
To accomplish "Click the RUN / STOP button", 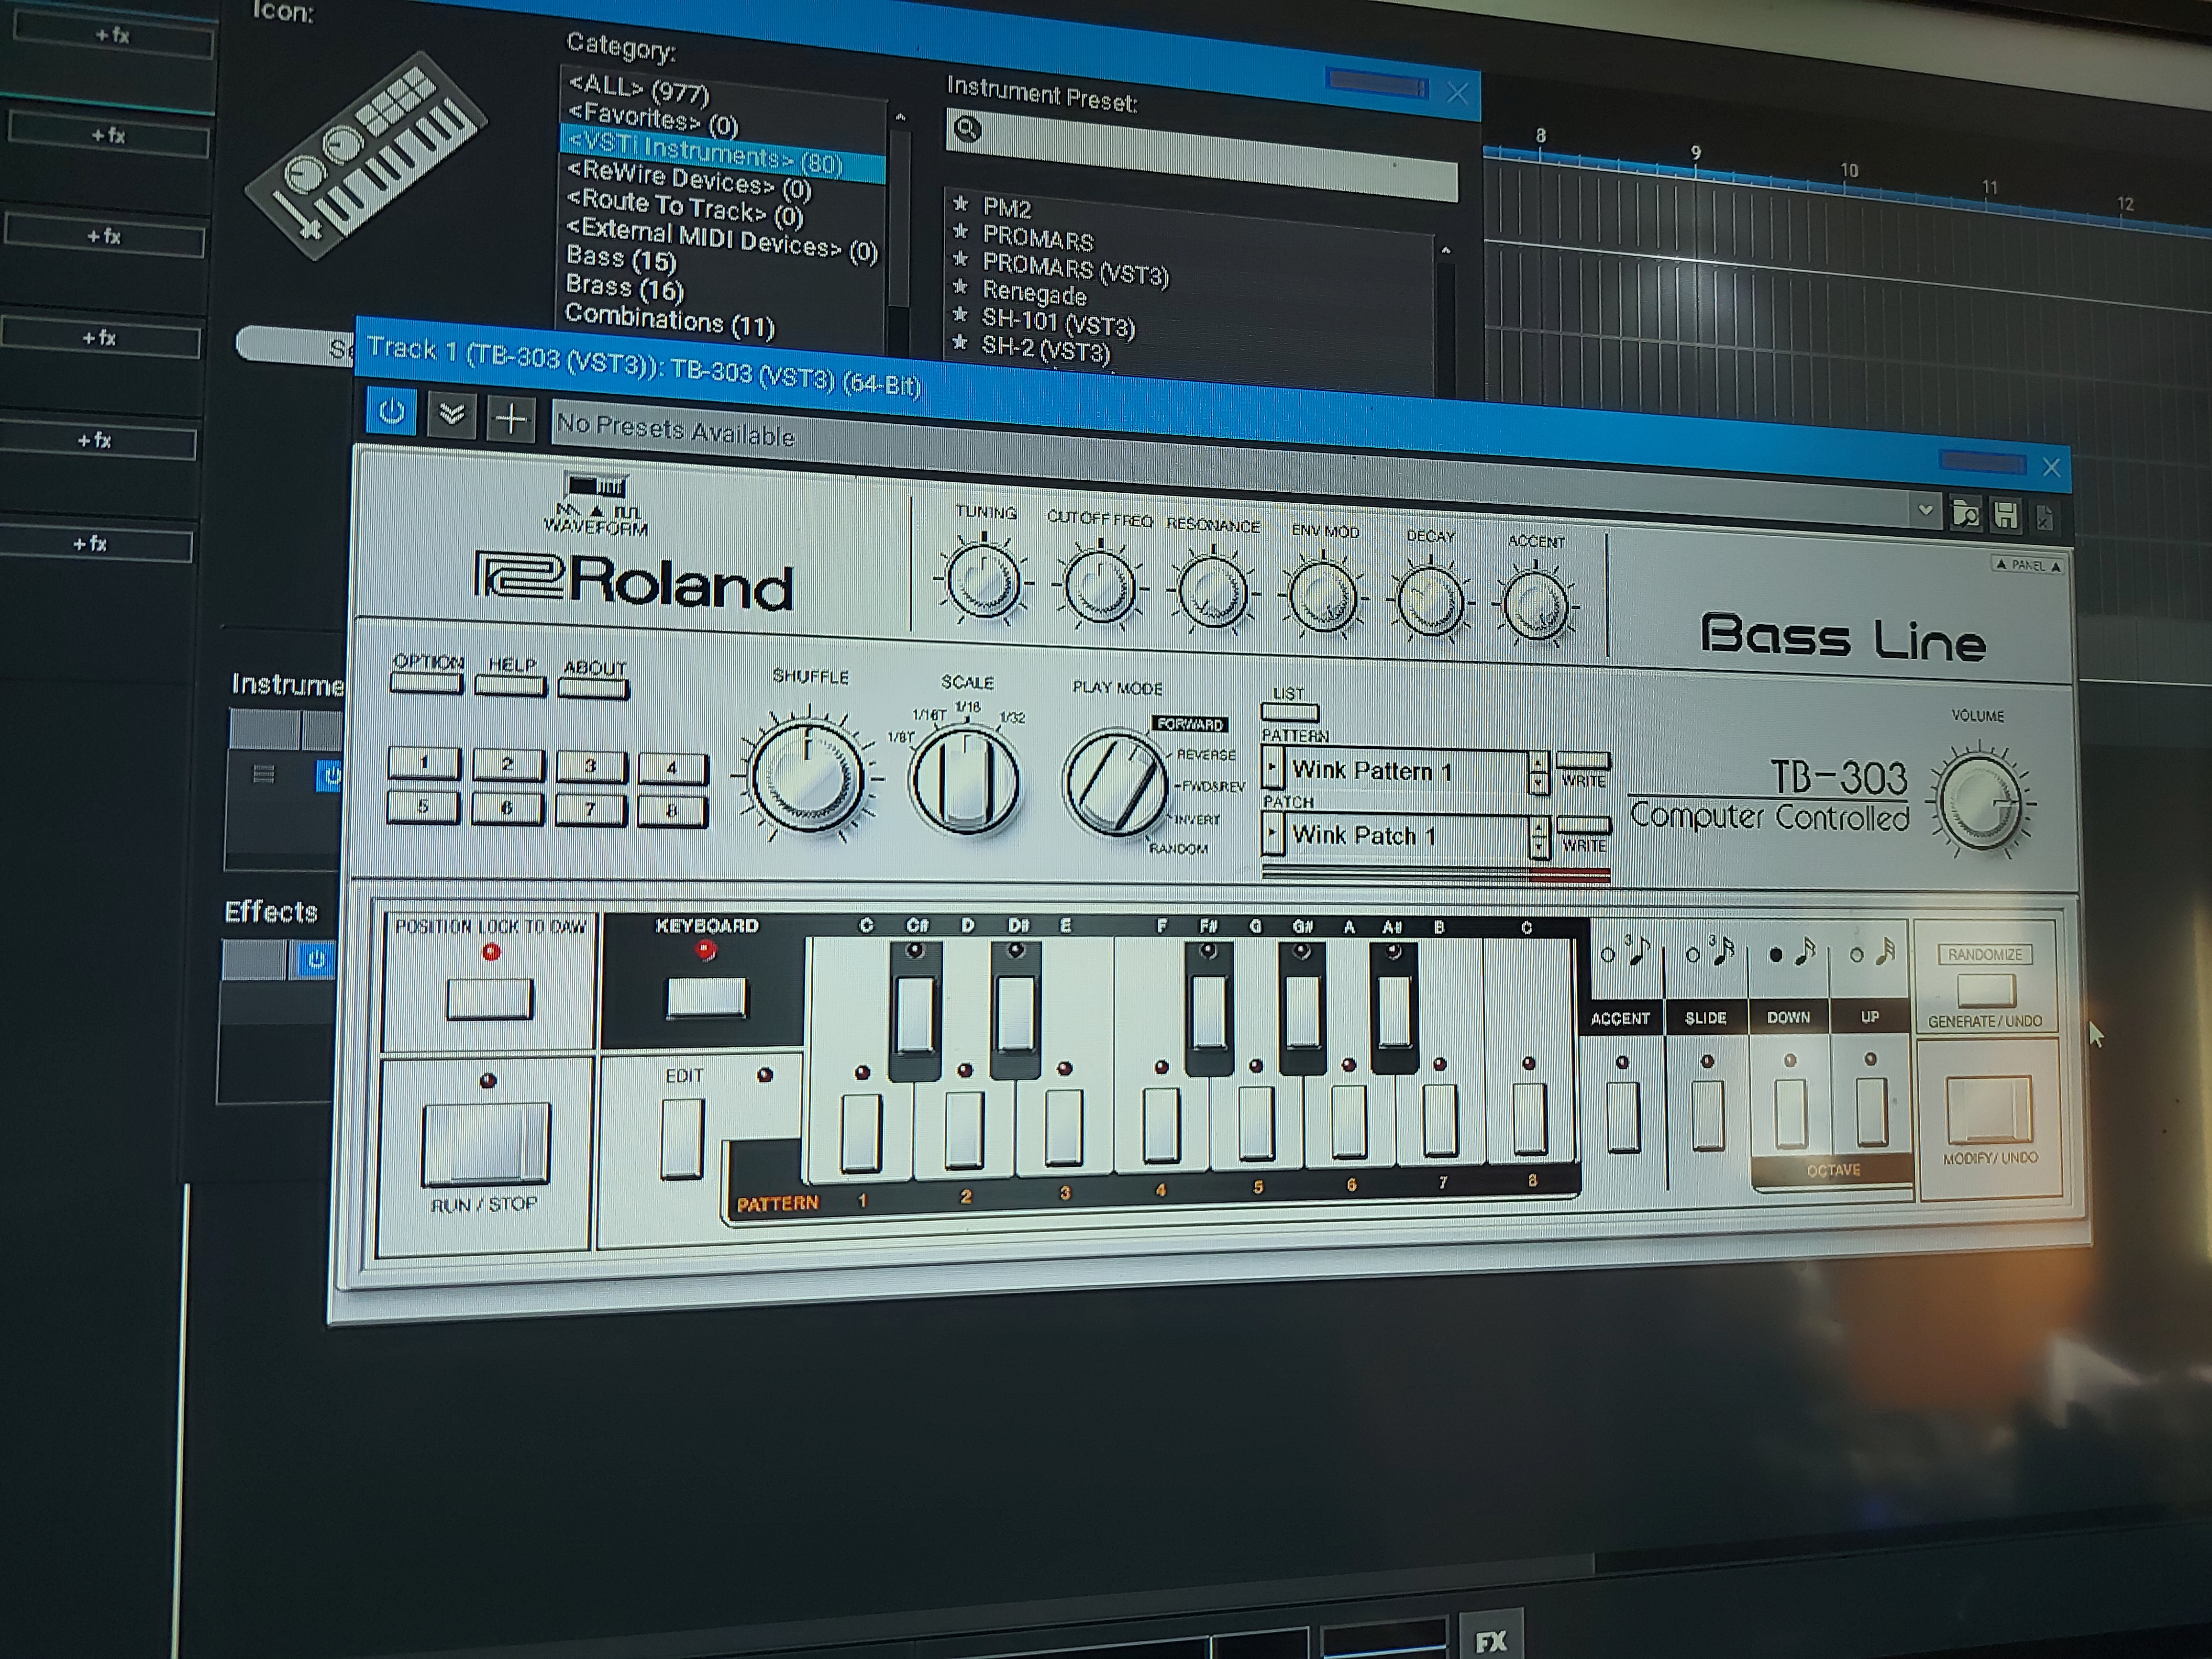I will tap(485, 1143).
